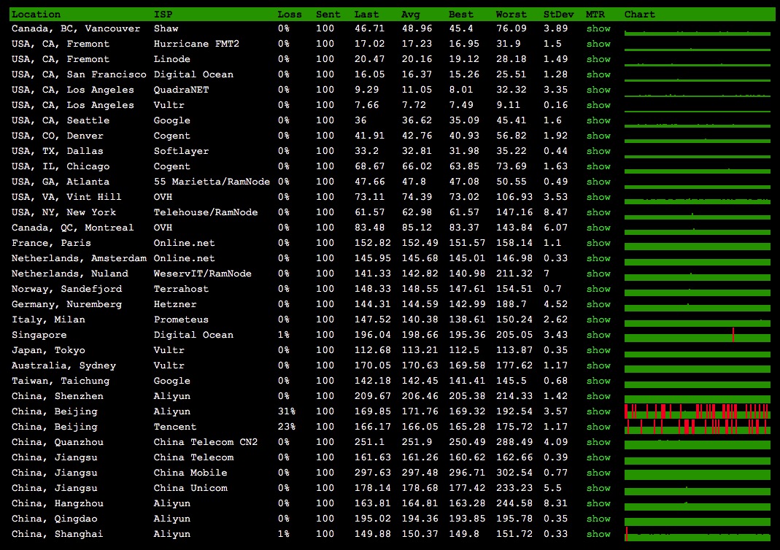Click the Chart column header
Image resolution: width=780 pixels, height=550 pixels.
click(x=640, y=15)
